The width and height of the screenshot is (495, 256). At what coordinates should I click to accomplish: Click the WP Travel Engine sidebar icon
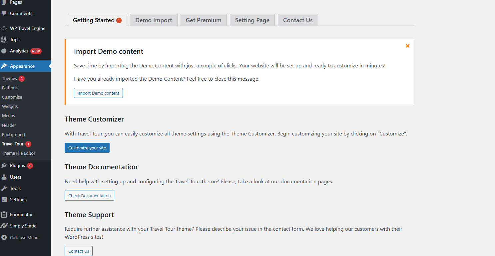(4, 29)
